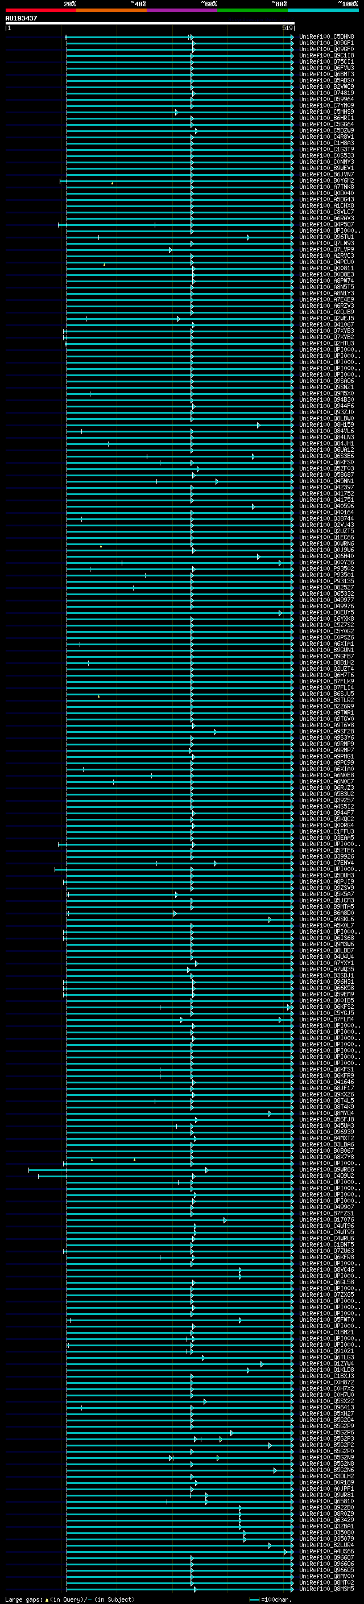Select the UniRef100_B9GUN1 label
Screen dimensions: 364x1604
[326, 650]
